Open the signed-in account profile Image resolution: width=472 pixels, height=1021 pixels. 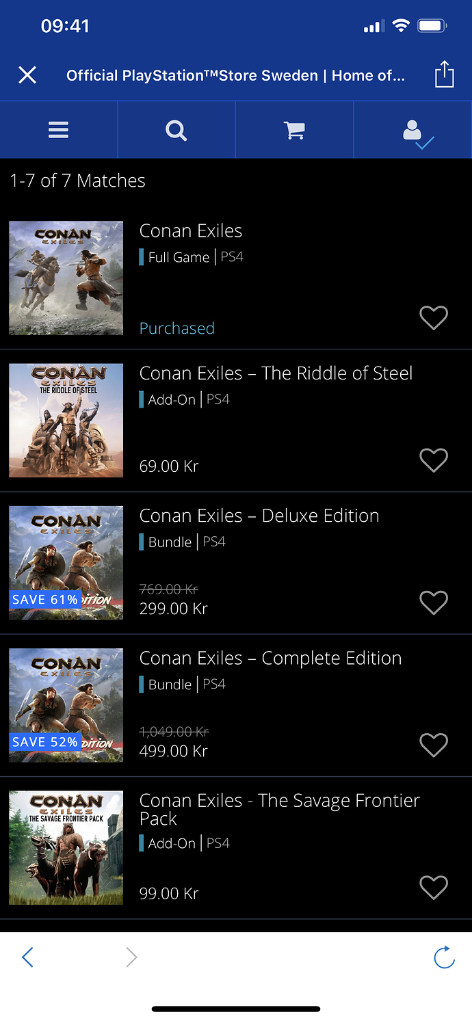[x=413, y=130]
